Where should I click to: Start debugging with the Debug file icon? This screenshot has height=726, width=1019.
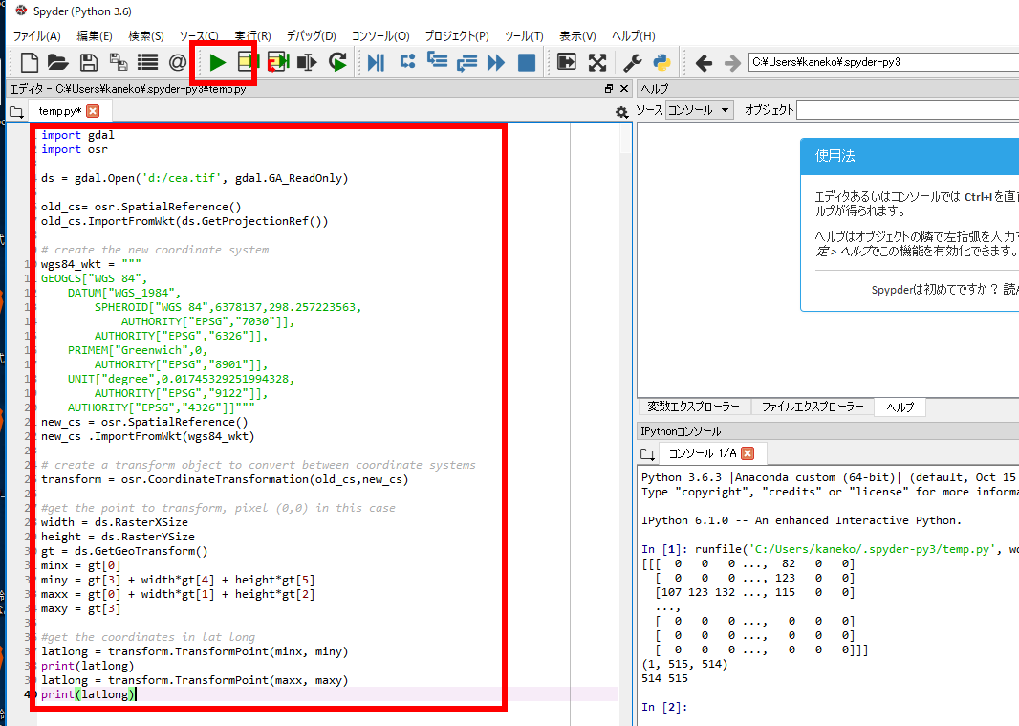(x=377, y=63)
